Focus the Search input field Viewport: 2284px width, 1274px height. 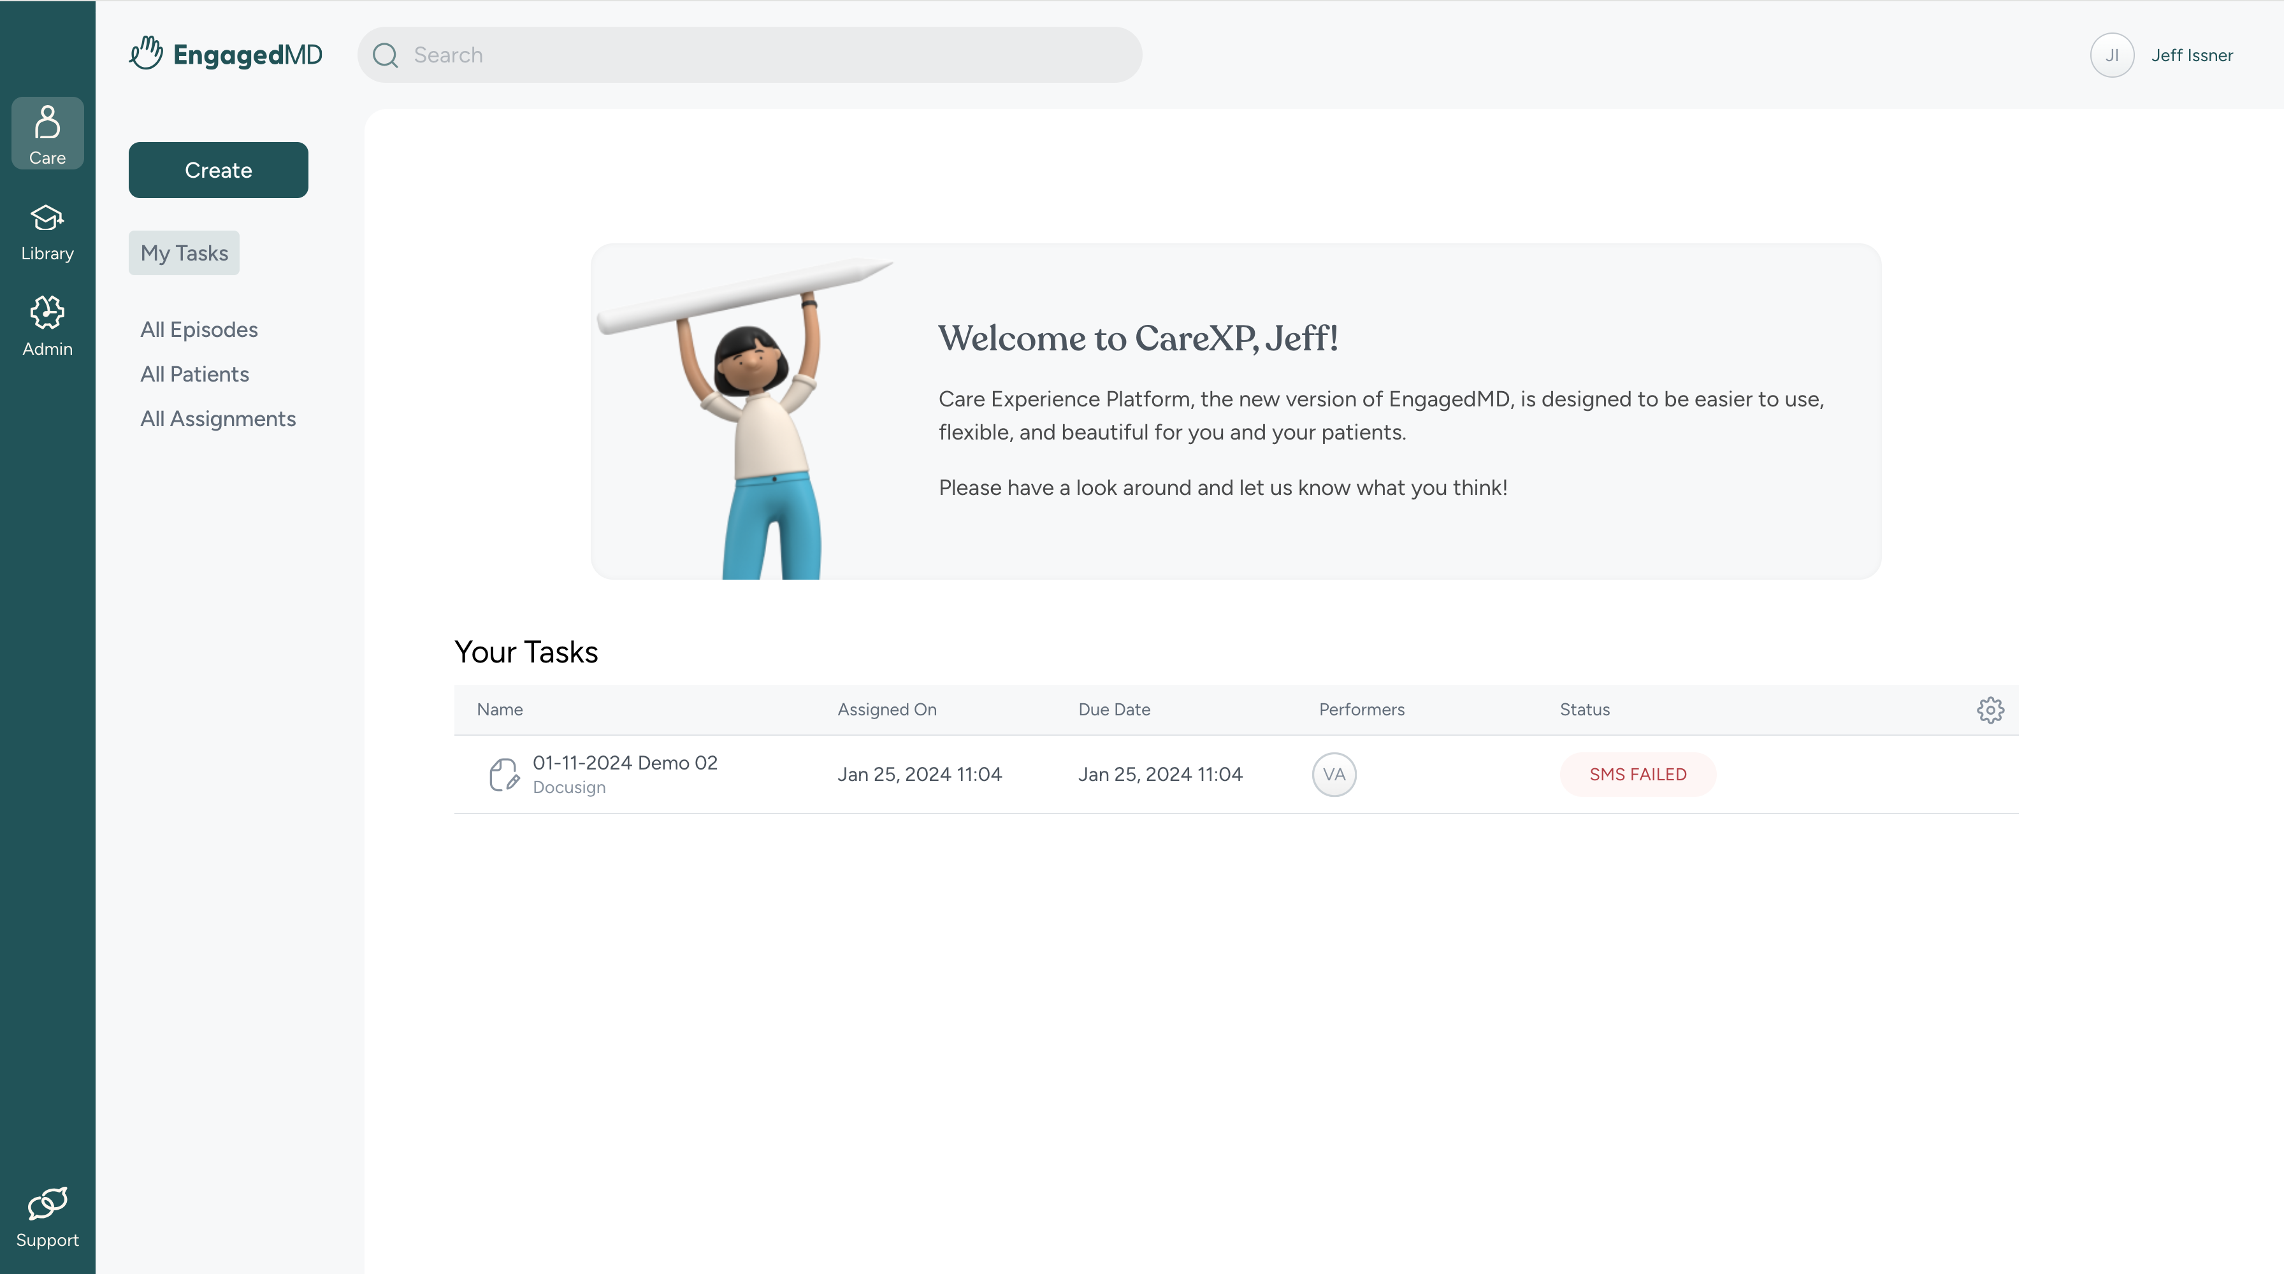tap(750, 55)
